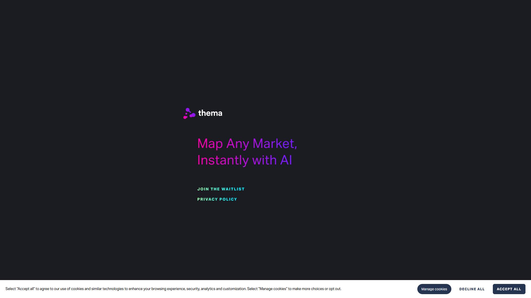Click the "Instantly with AI" headline line

[244, 160]
